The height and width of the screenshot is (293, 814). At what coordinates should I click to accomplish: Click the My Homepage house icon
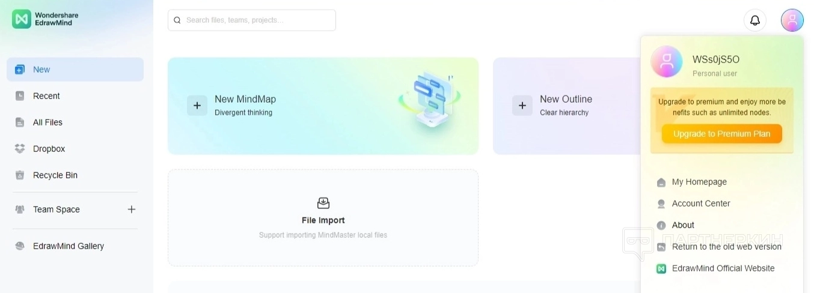click(661, 183)
